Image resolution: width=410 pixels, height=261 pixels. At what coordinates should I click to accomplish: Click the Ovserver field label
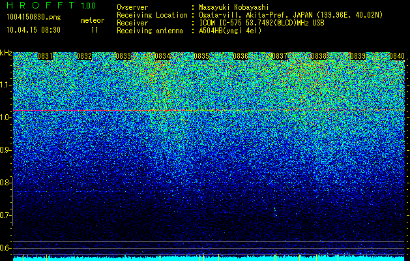[132, 7]
